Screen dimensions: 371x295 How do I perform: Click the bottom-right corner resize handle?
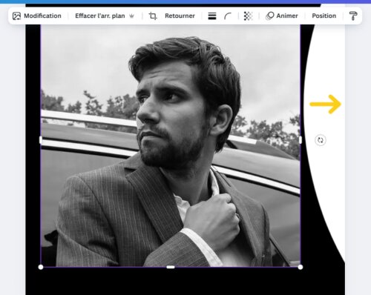301,267
